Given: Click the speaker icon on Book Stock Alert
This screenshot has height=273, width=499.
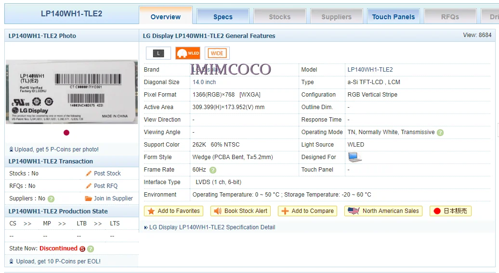Looking at the screenshot, I should pos(218,211).
